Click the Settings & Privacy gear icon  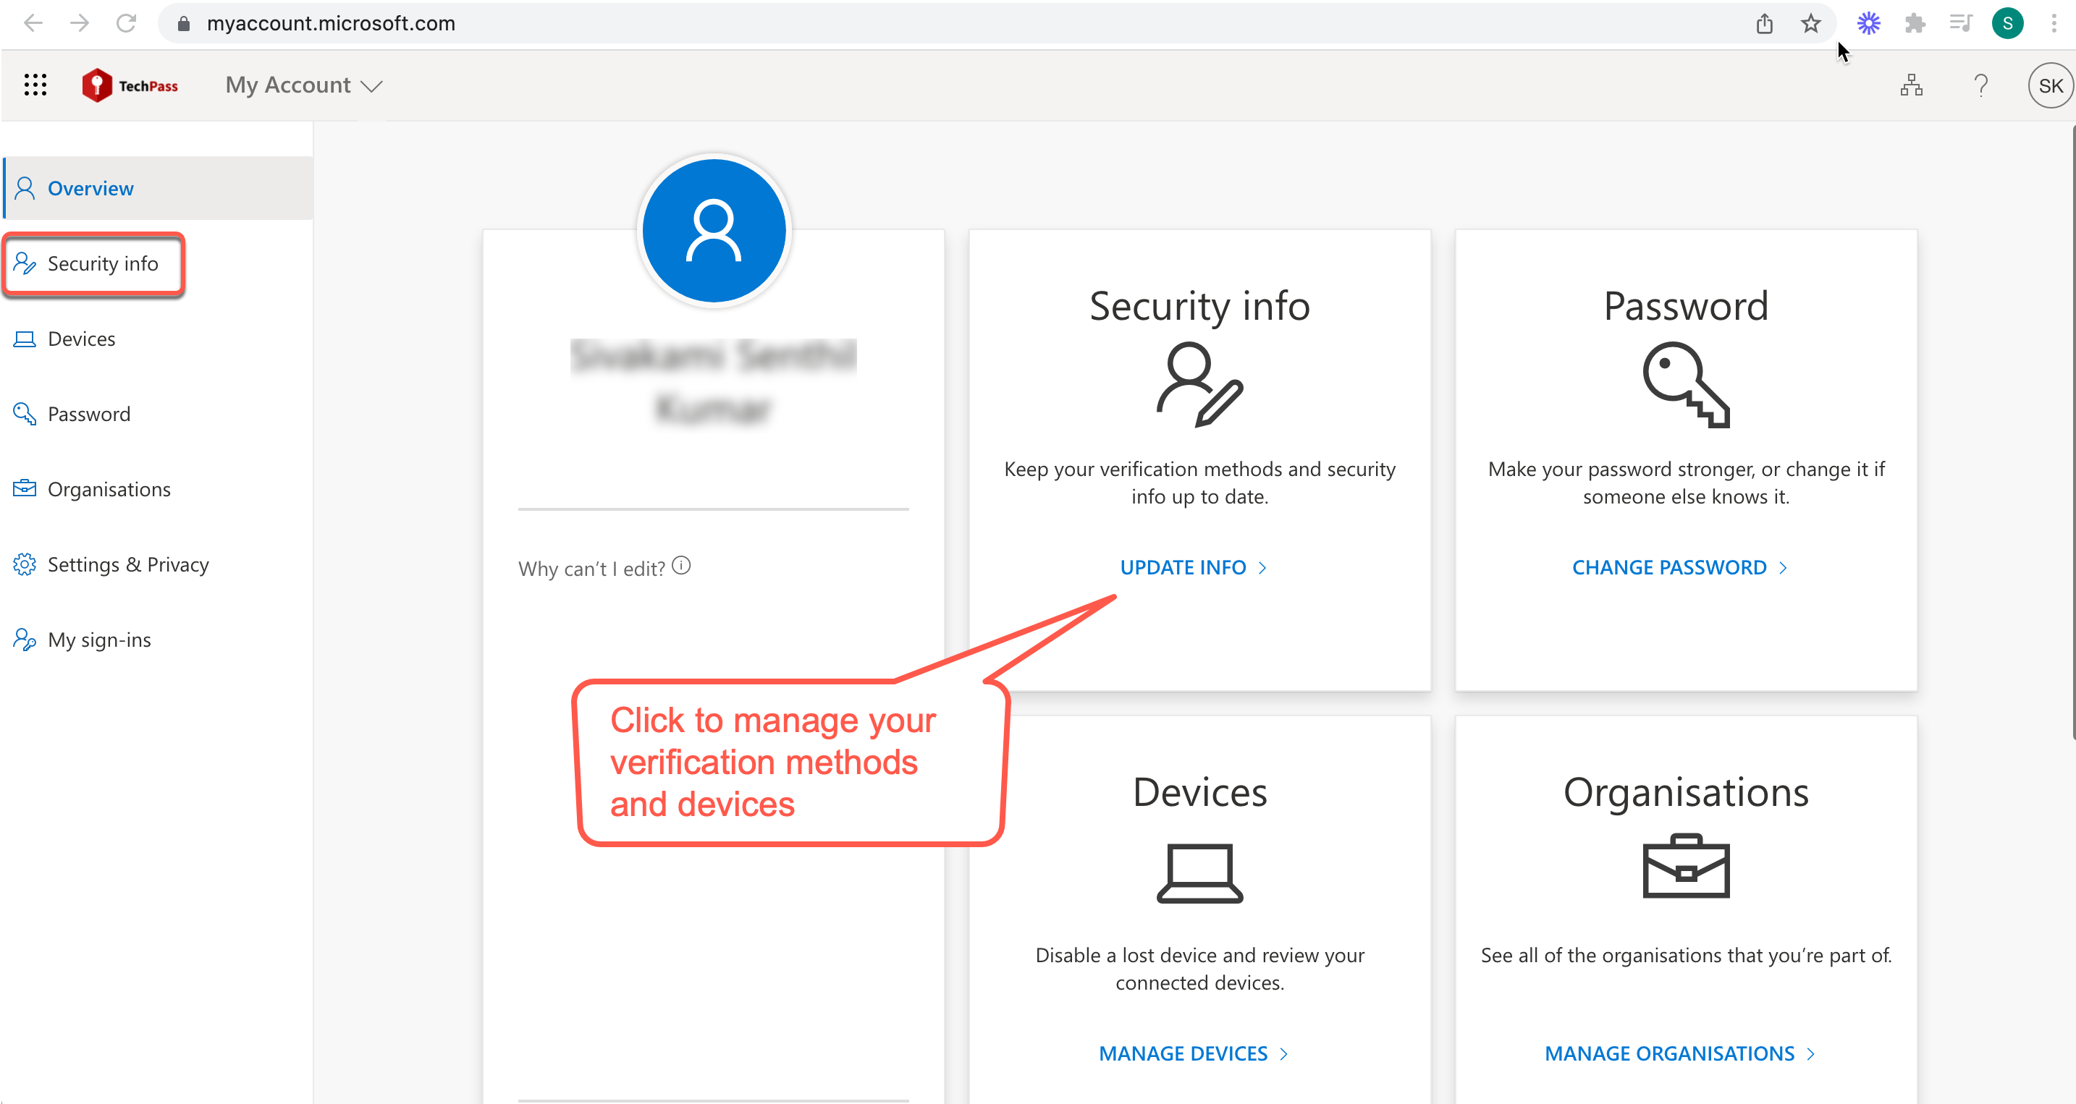(24, 564)
